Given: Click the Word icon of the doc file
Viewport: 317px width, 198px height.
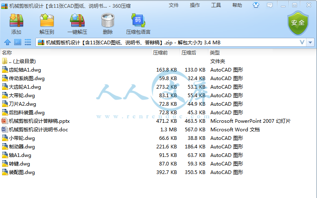Looking at the screenshot, I should (x=4, y=130).
